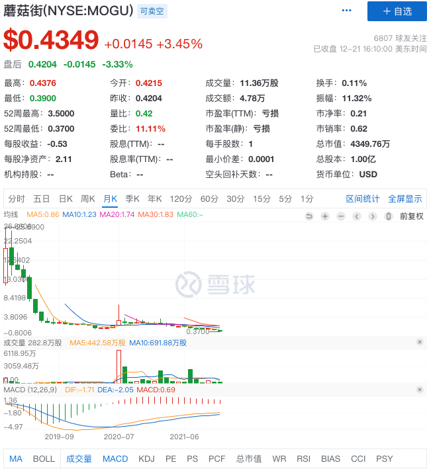The height and width of the screenshot is (473, 429).
Task: Select the 60分 interval tab
Action: (x=209, y=199)
